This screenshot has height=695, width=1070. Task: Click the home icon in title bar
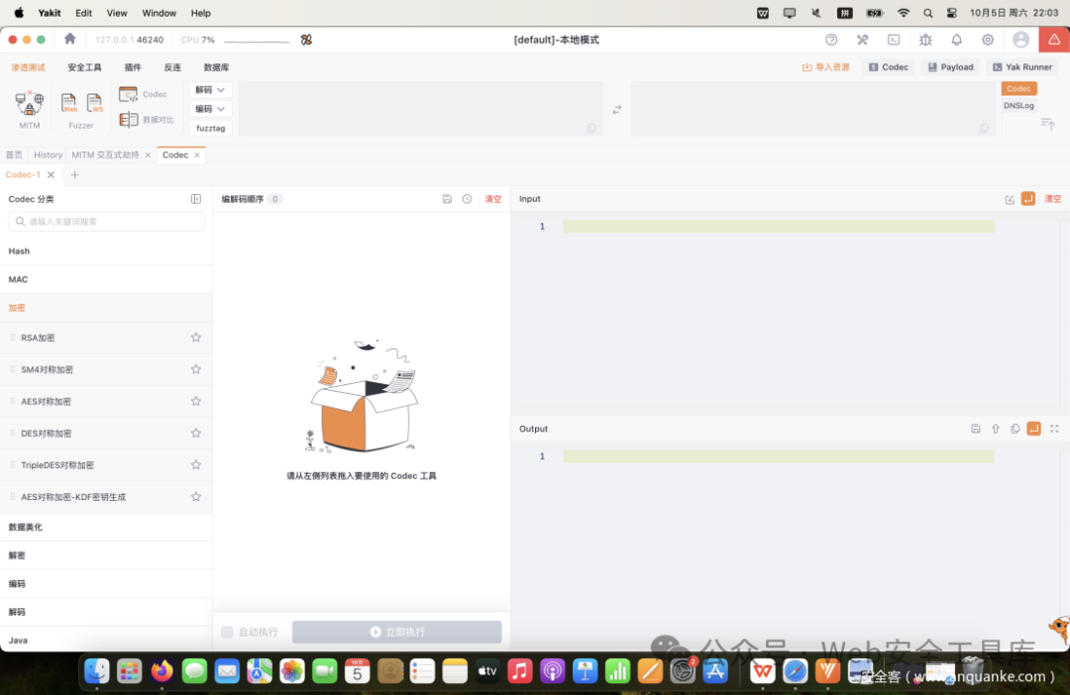69,39
